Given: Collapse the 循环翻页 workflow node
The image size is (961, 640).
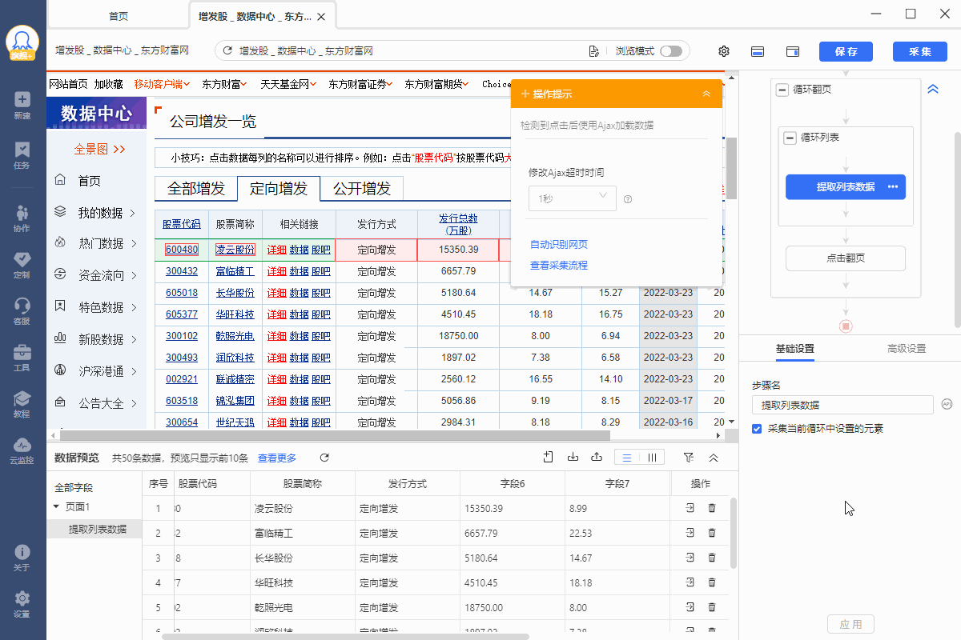Looking at the screenshot, I should (x=782, y=90).
